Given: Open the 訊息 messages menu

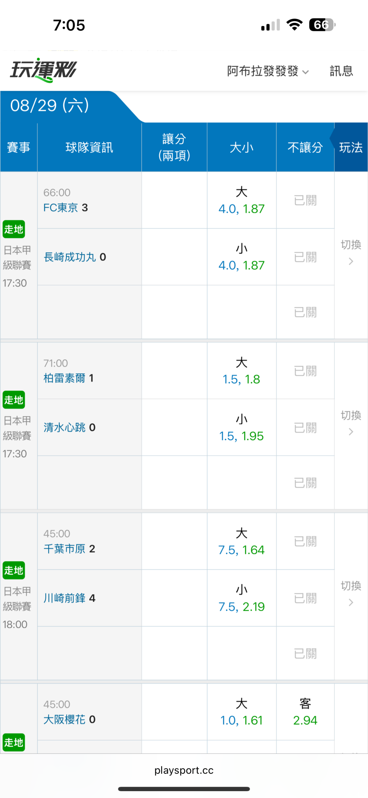Looking at the screenshot, I should click(x=341, y=71).
